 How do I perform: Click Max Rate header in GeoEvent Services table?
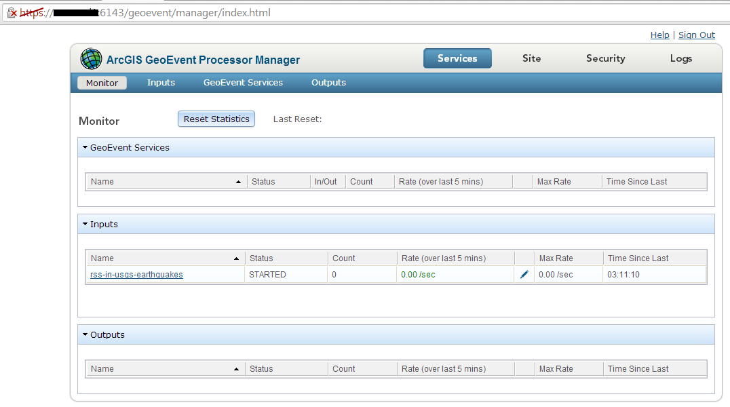pos(567,182)
